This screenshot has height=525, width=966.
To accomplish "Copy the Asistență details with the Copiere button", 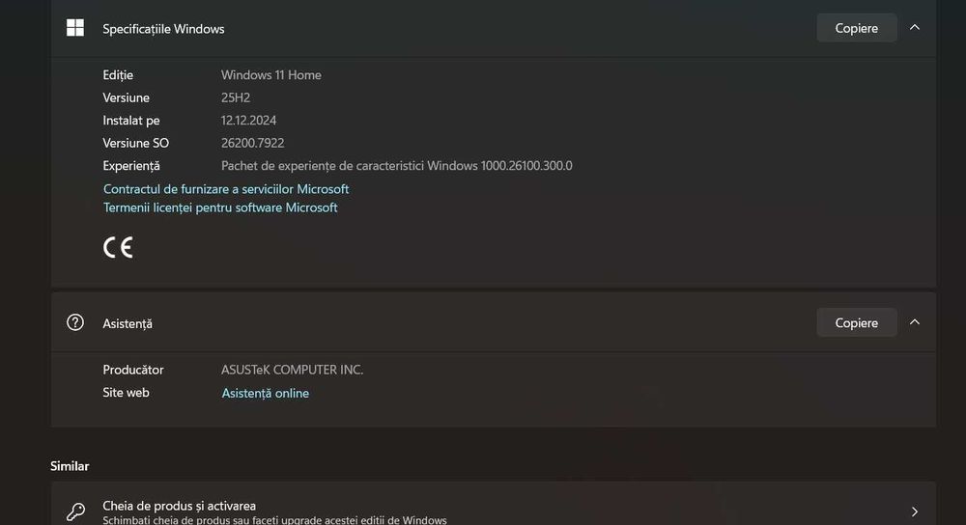I will (x=856, y=322).
